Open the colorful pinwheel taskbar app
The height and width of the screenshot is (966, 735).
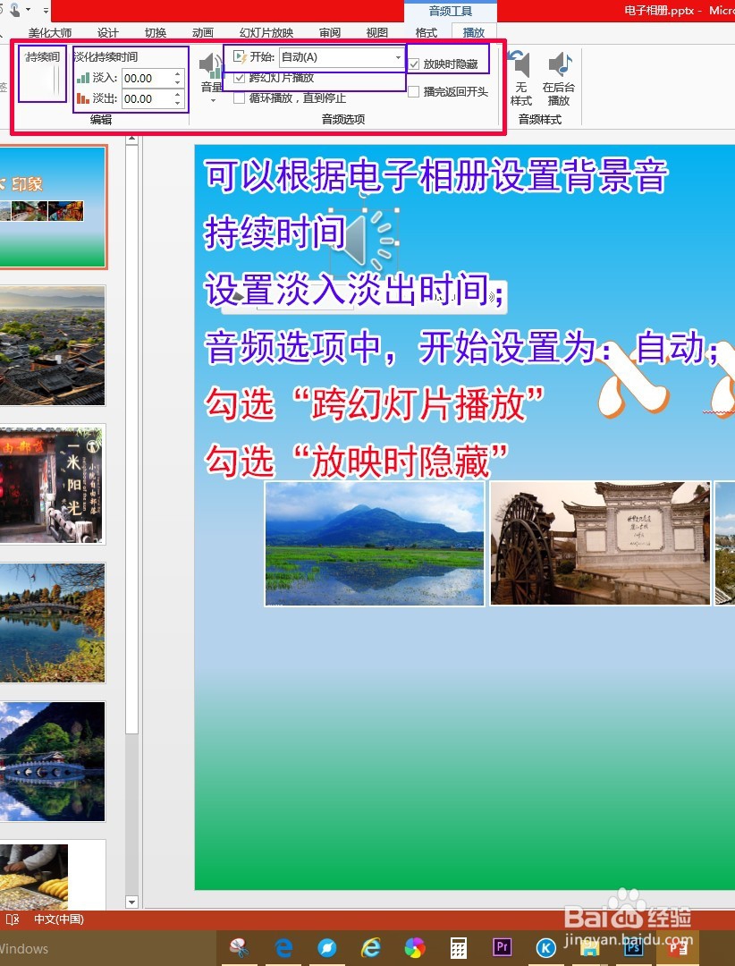tap(414, 947)
